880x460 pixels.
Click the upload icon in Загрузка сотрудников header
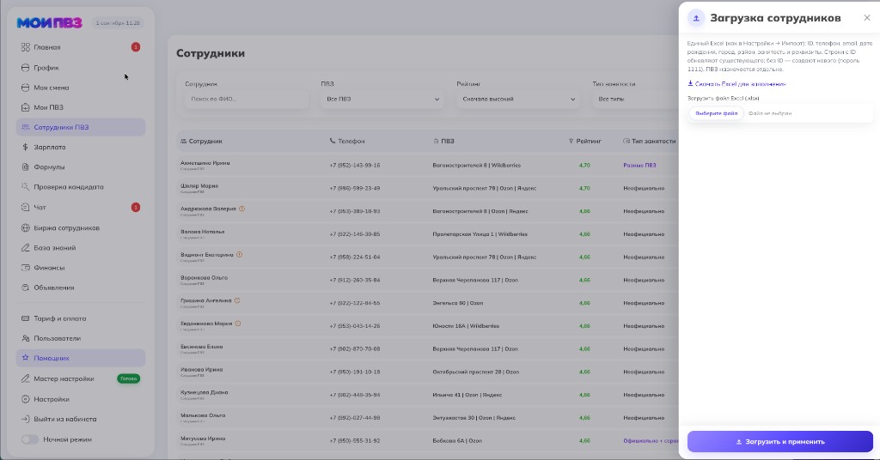(x=696, y=18)
